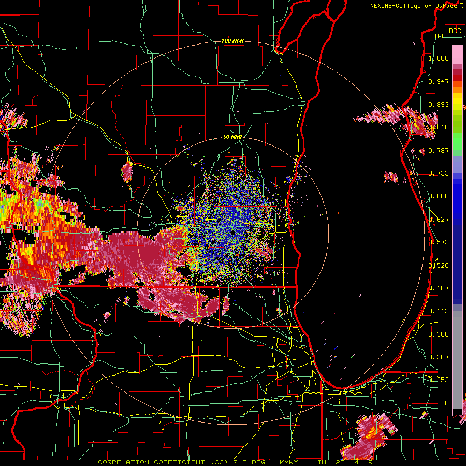
Task: Click the 0.467 scale value
Action: 439,288
